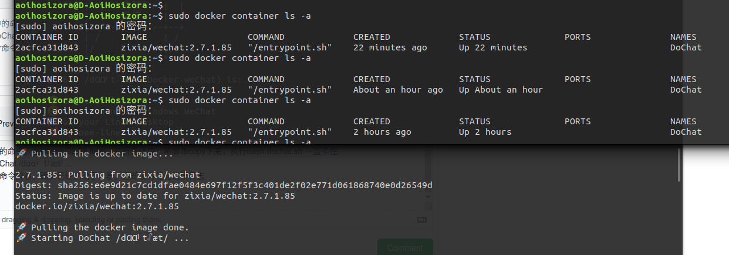Click the Markdown icon below the comment box
Image resolution: width=729 pixels, height=255 pixels.
click(x=421, y=220)
